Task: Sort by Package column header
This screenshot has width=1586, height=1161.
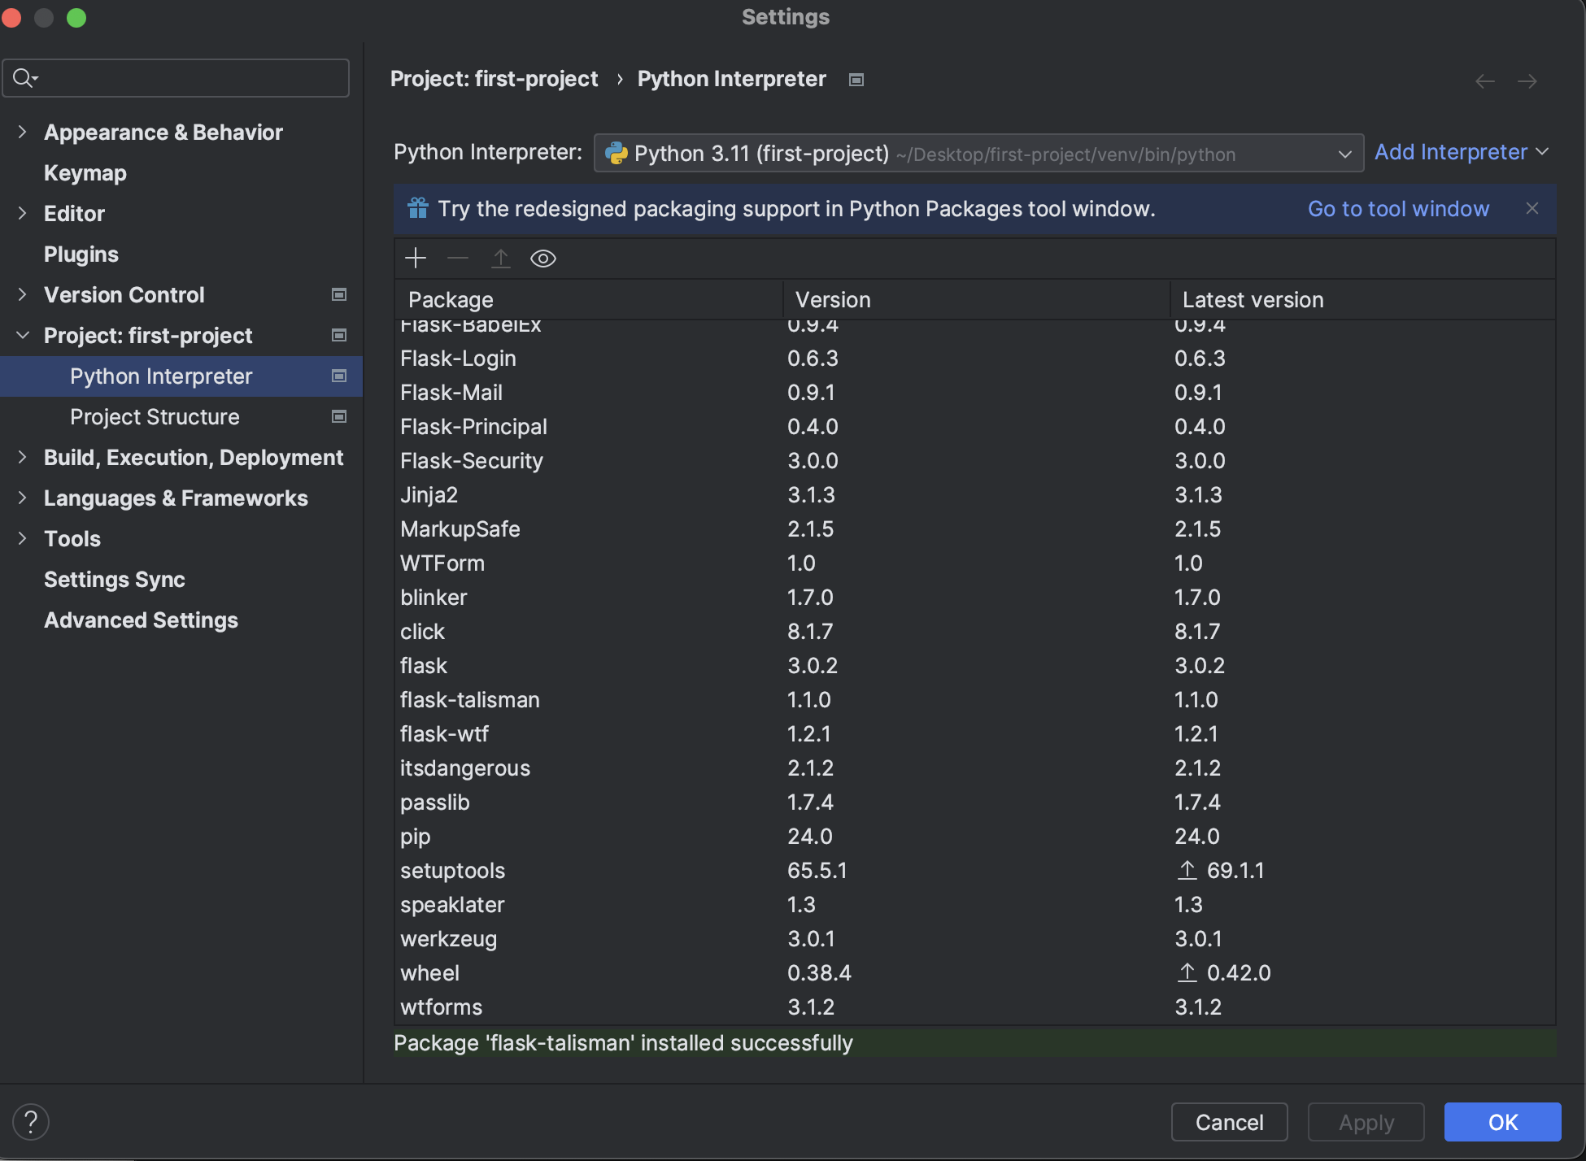Action: 589,299
